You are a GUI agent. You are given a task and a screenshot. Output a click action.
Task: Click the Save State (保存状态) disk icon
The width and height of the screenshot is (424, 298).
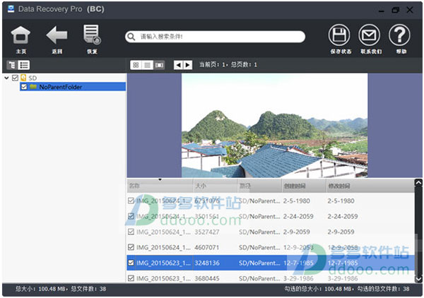[339, 35]
